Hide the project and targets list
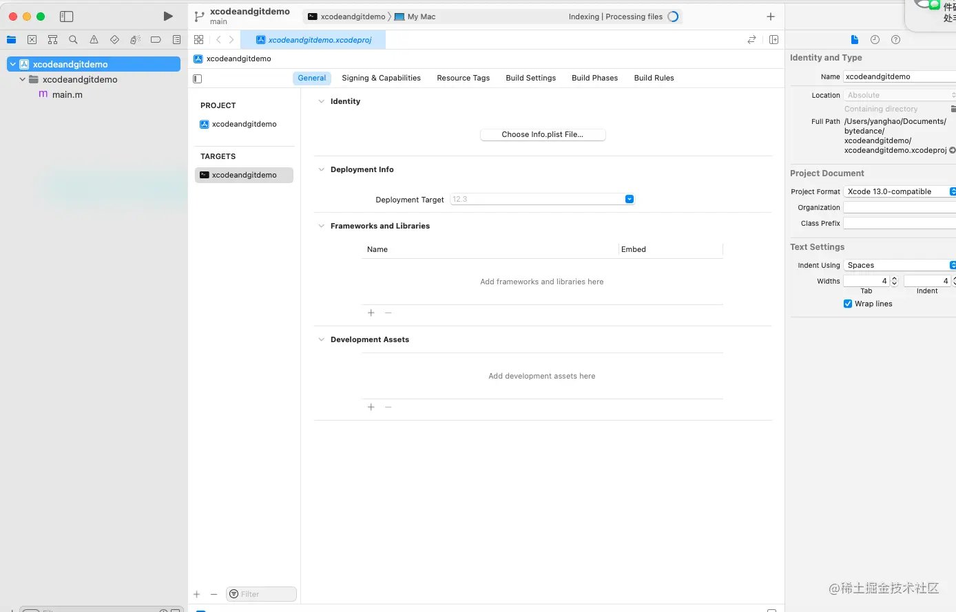The height and width of the screenshot is (612, 956). tap(198, 78)
